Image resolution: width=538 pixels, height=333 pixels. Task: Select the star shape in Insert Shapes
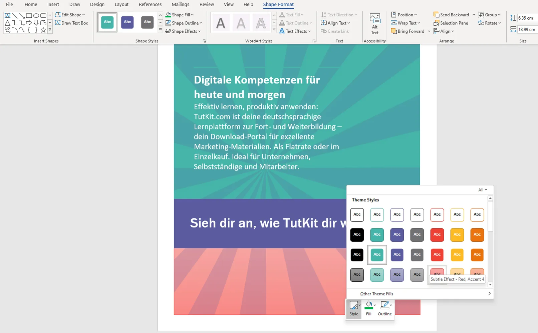43,30
